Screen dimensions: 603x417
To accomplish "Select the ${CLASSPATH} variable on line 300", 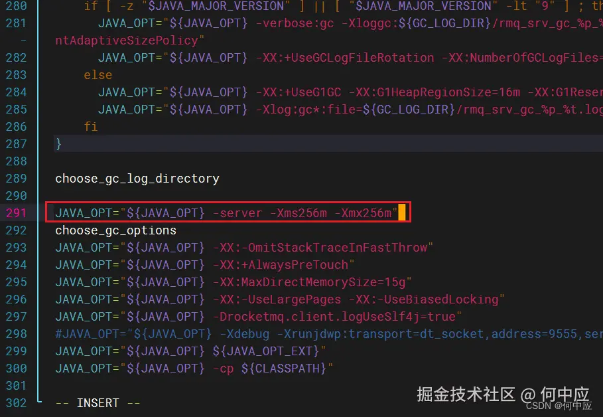I will point(284,368).
